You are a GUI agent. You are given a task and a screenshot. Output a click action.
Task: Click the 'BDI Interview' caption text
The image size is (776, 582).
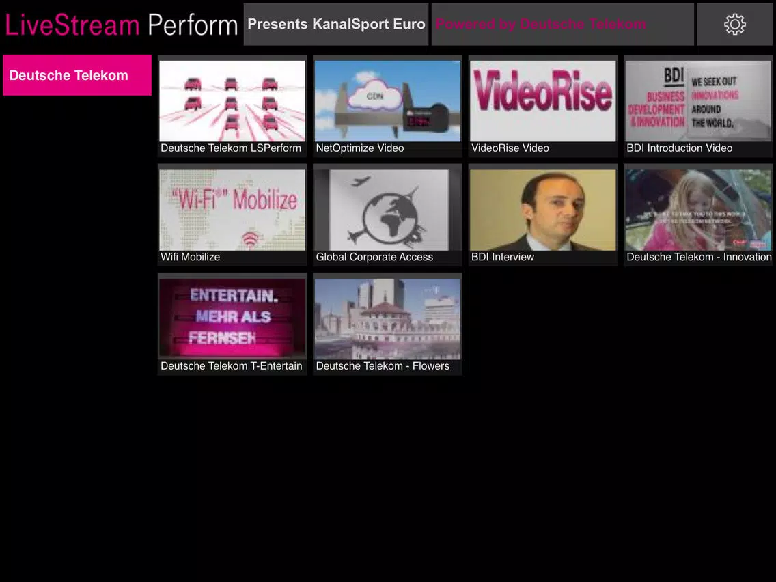(x=502, y=257)
